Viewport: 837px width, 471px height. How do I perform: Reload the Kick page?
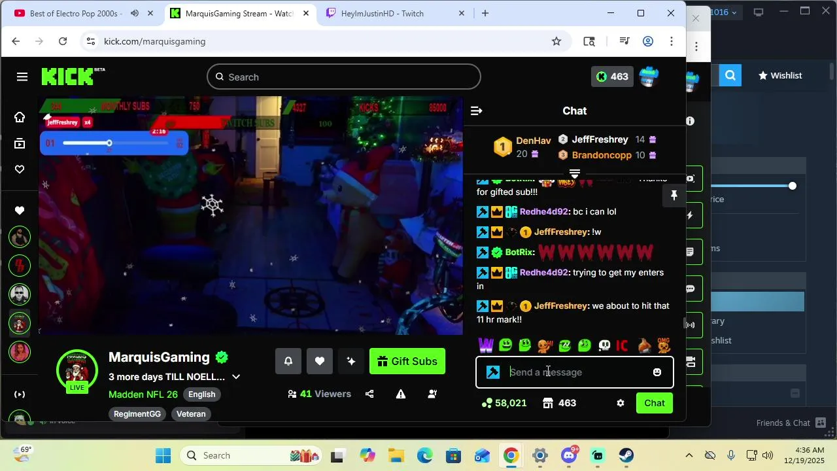coord(63,41)
